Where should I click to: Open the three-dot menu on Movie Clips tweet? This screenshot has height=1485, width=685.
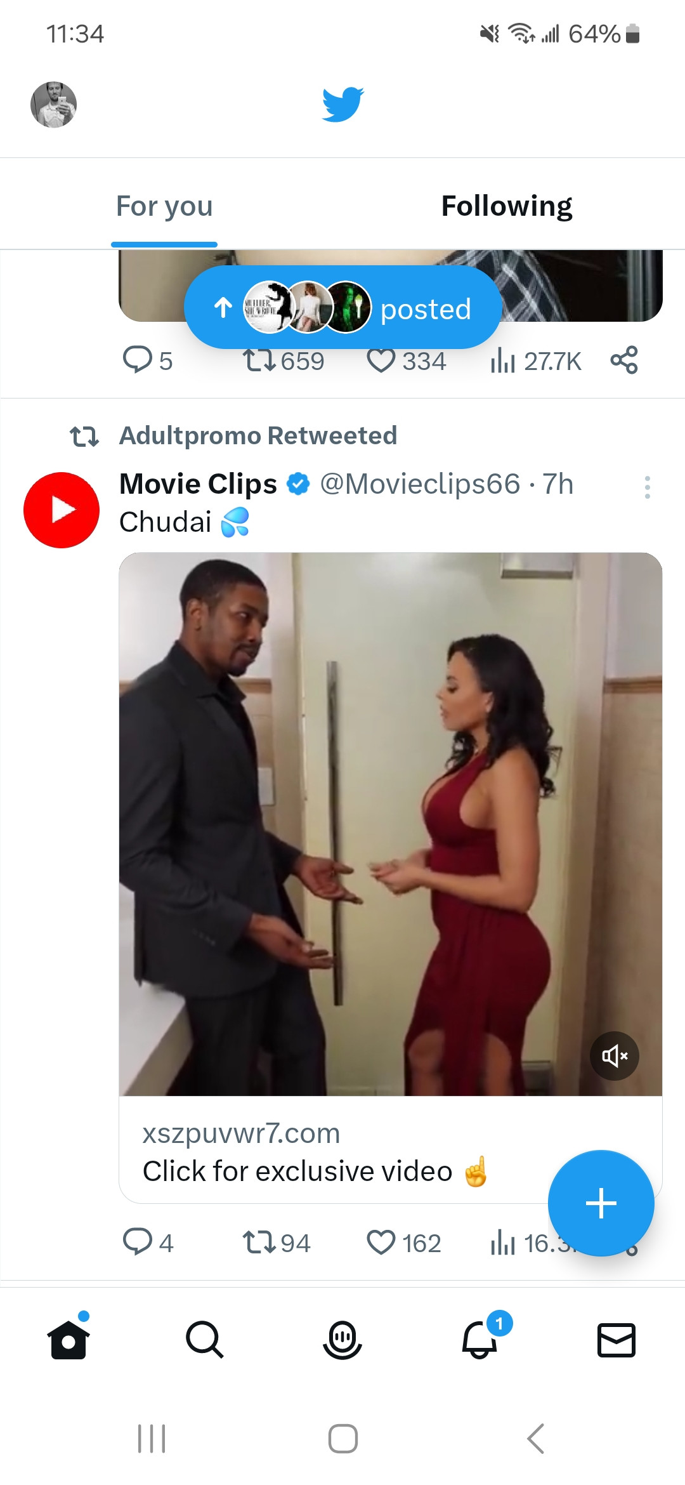647,487
